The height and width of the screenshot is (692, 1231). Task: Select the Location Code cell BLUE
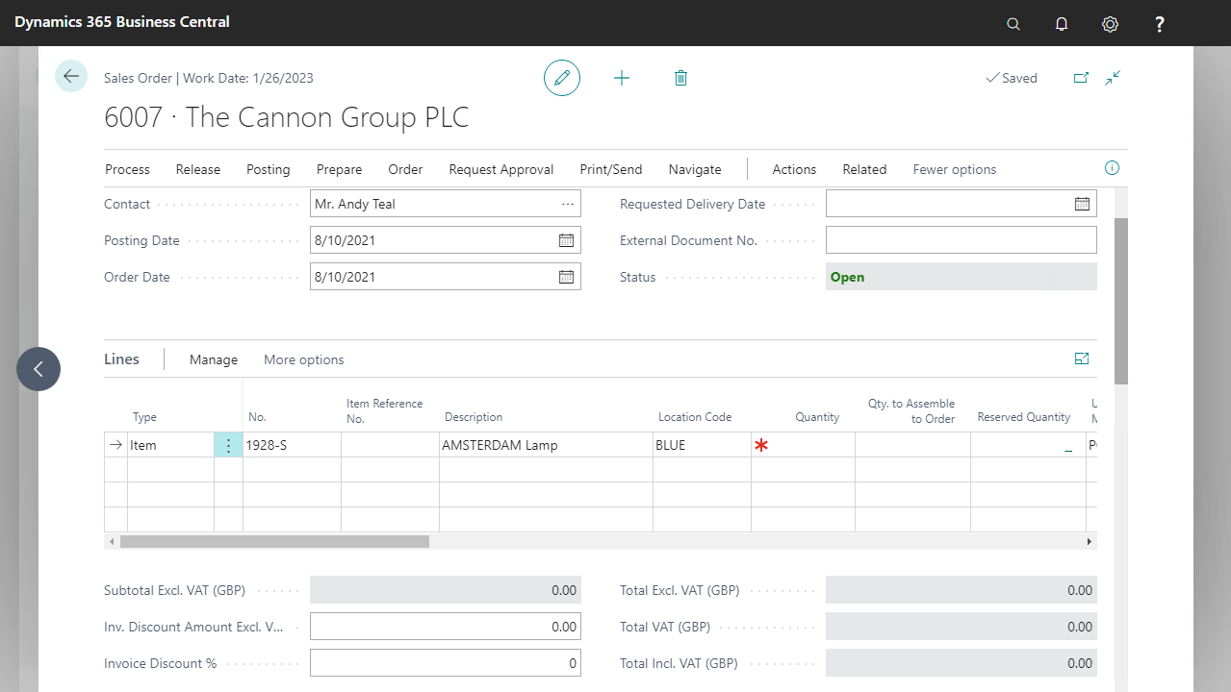[x=702, y=445]
